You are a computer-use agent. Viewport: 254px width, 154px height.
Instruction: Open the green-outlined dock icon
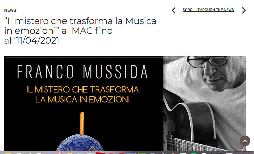coord(142,153)
